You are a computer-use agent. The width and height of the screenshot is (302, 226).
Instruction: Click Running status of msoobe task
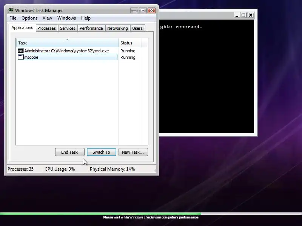click(x=128, y=57)
